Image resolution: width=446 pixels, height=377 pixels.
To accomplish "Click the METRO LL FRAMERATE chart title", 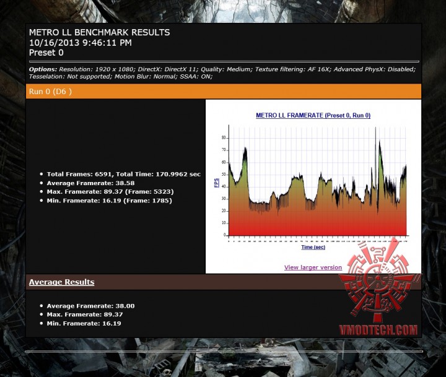I will click(x=313, y=115).
